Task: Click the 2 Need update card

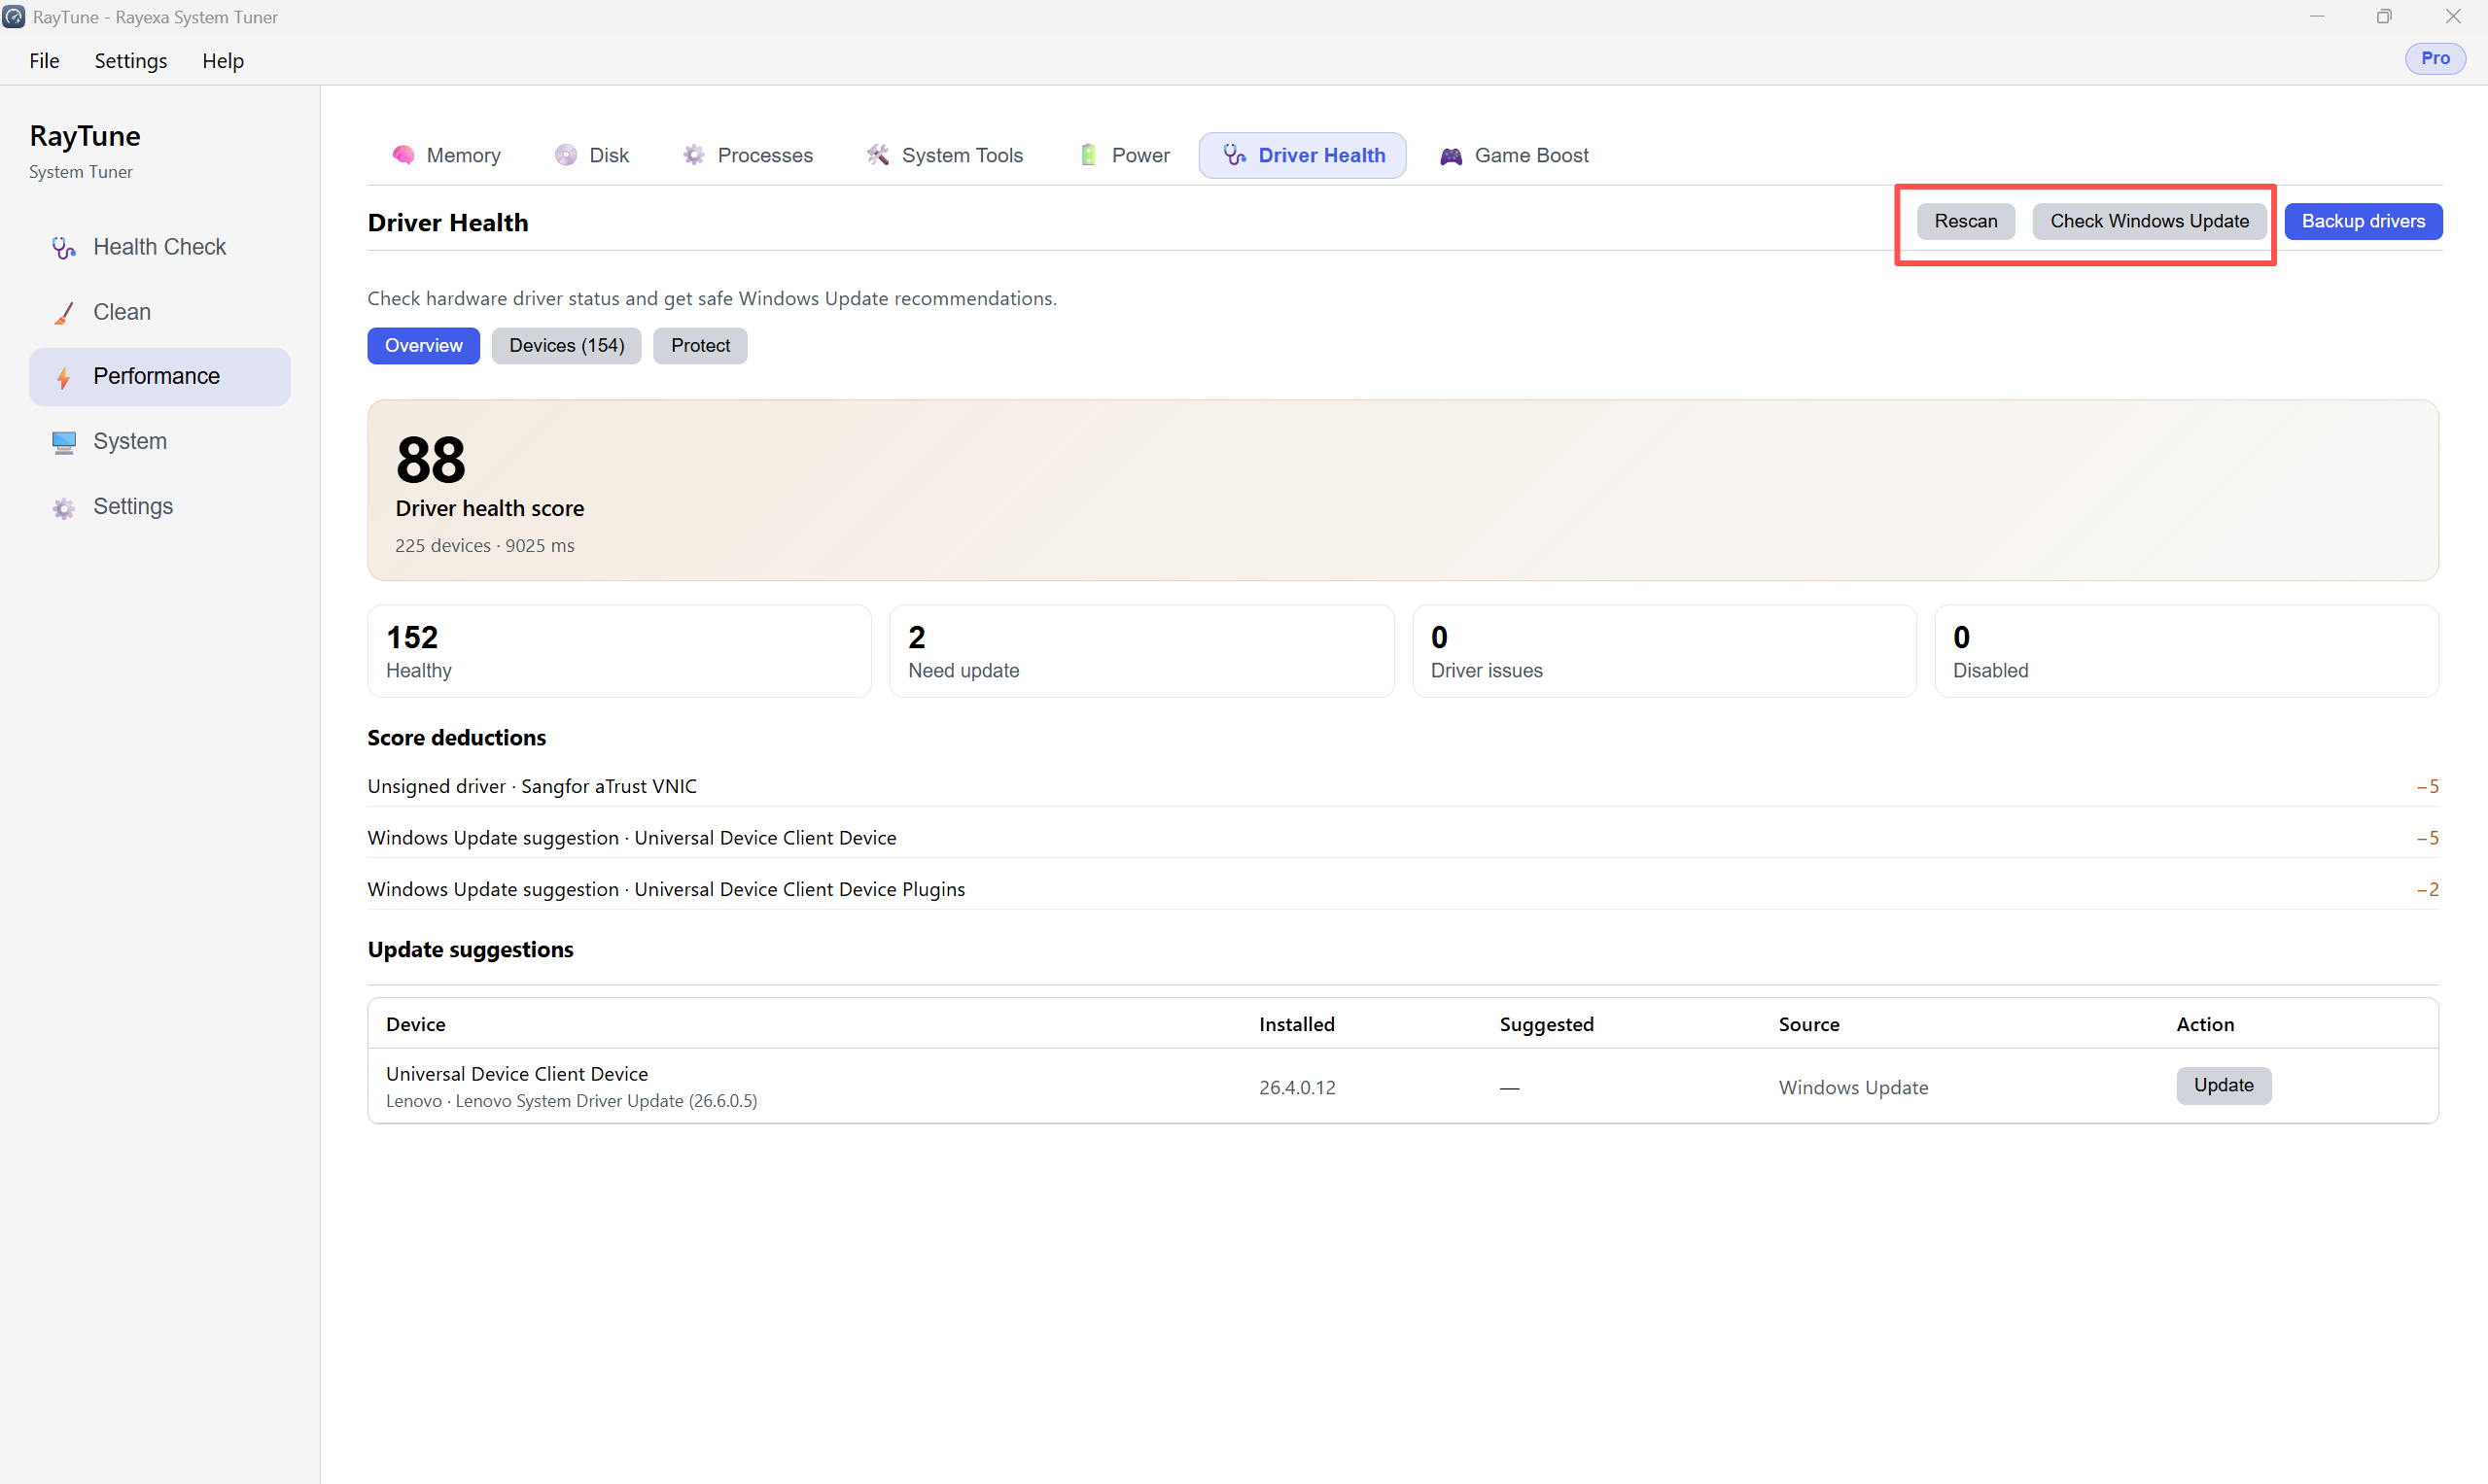Action: pos(1141,651)
